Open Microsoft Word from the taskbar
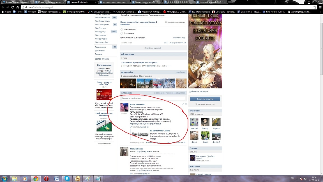This screenshot has width=323, height=182. point(57,179)
